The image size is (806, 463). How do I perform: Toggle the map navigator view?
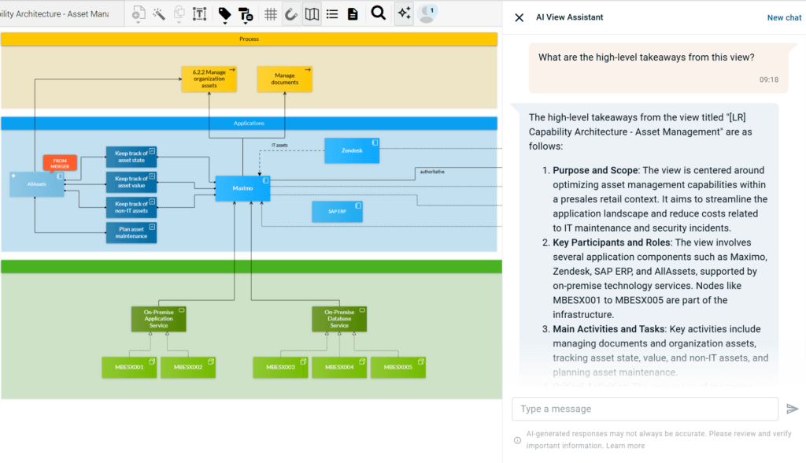(312, 14)
